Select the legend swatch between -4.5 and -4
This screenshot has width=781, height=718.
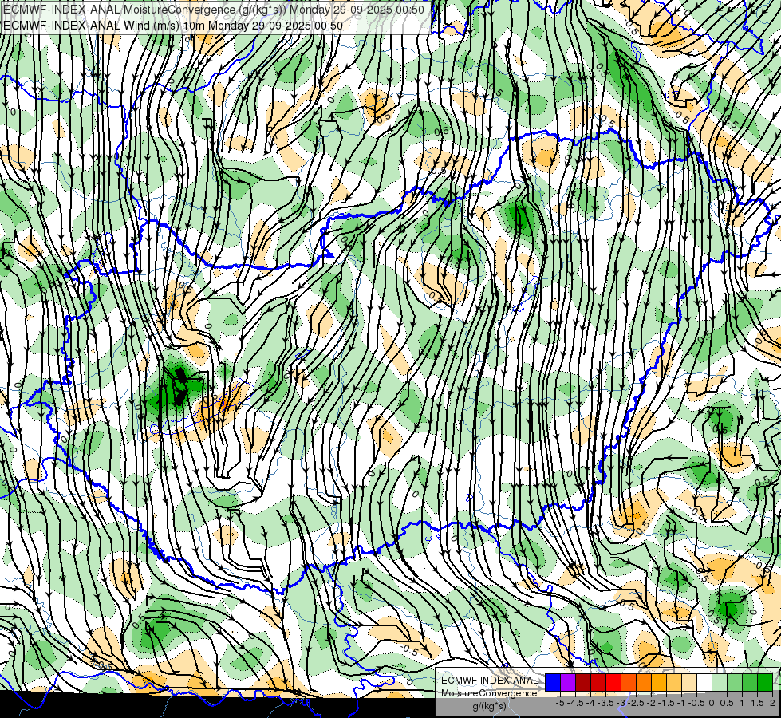click(x=583, y=683)
